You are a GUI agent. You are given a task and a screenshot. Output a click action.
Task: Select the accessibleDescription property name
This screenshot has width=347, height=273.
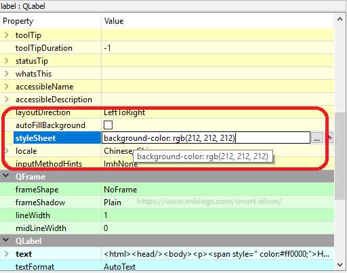tap(54, 100)
